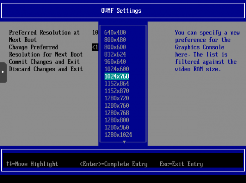Click the Move Highlight hint text
Image resolution: width=246 pixels, height=183 pixels.
coord(32,164)
